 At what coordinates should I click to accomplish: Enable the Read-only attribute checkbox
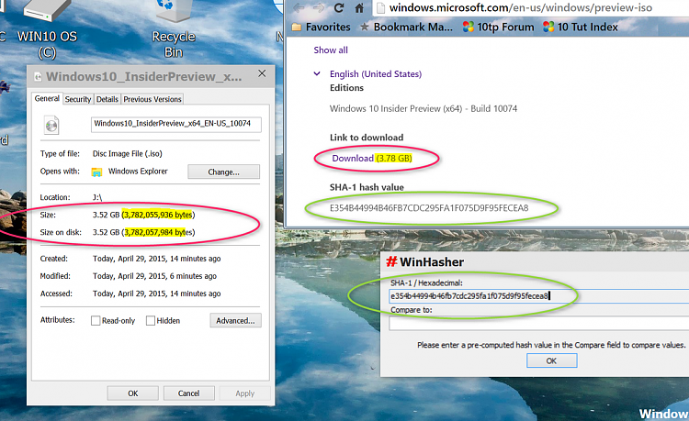pyautogui.click(x=96, y=321)
